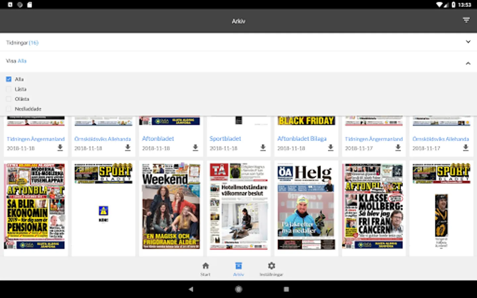Open the filter icon in Arkiv header
This screenshot has width=477, height=298.
pyautogui.click(x=466, y=21)
